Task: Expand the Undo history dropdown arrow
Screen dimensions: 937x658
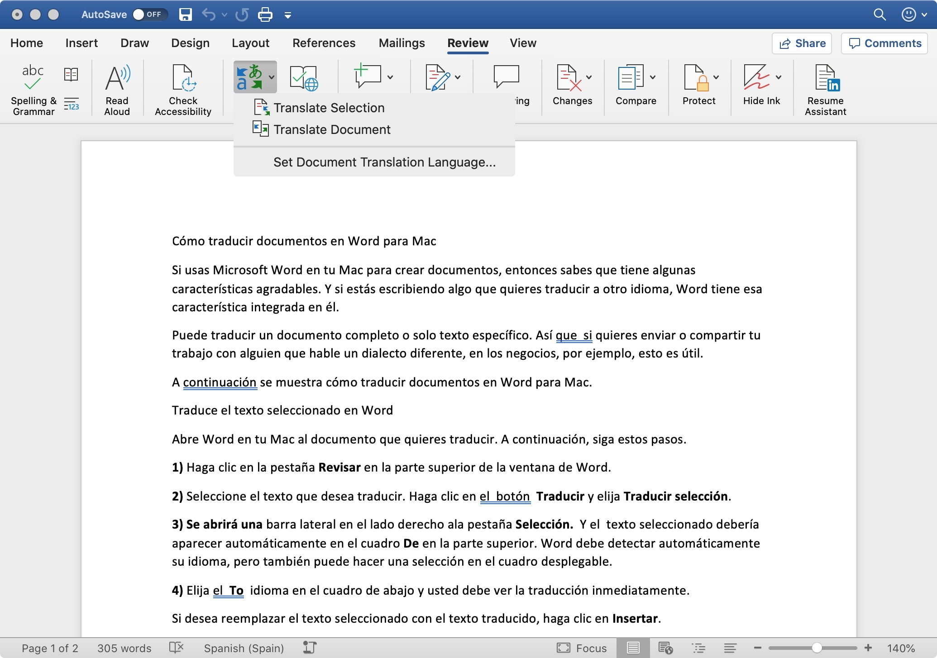Action: pyautogui.click(x=225, y=15)
